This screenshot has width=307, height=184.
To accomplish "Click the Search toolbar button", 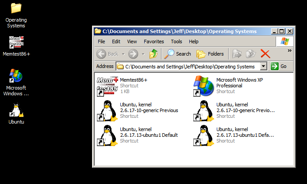I will tap(177, 54).
